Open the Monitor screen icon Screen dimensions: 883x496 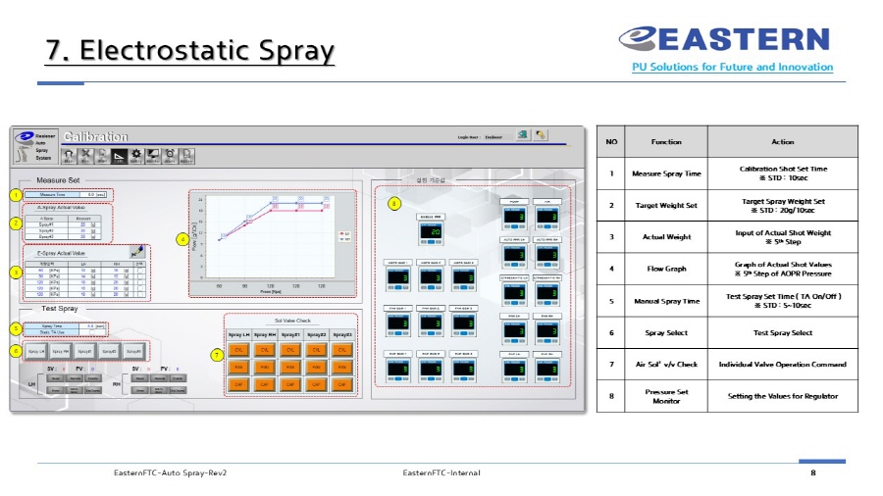(x=153, y=156)
